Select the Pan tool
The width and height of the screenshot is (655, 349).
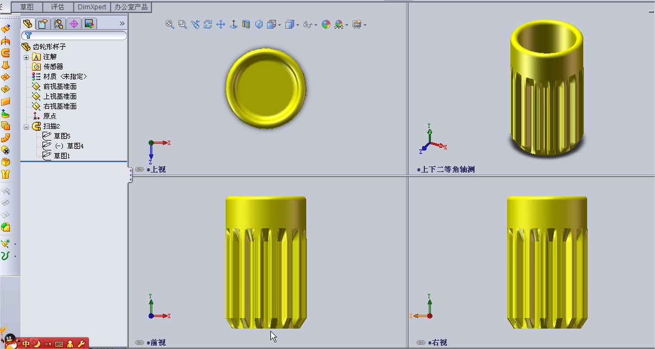221,24
